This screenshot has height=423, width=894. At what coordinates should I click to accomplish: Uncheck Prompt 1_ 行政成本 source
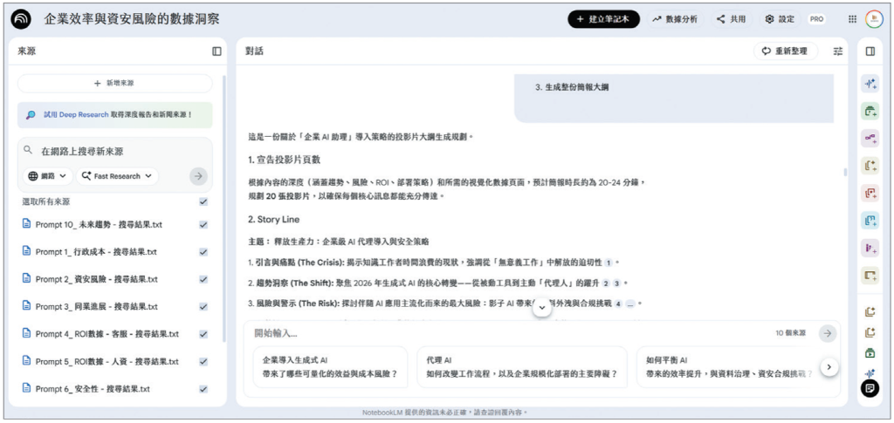point(203,252)
